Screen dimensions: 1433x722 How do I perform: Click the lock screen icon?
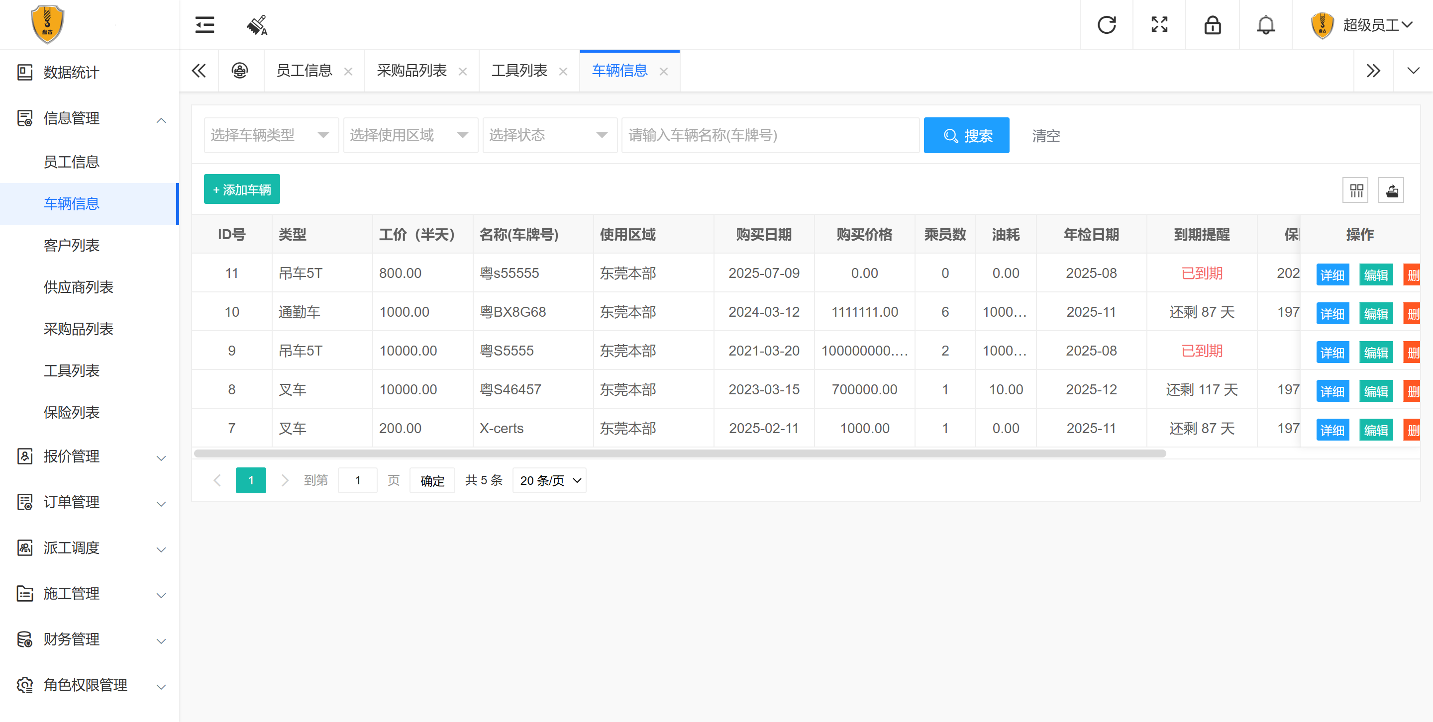(1212, 25)
